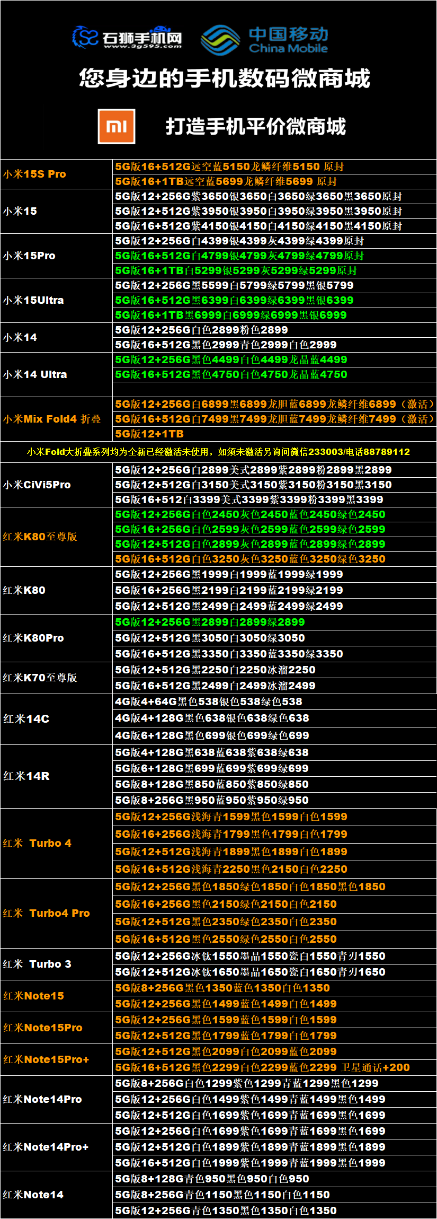
Task: Click the orange Xiaomi MI logo
Action: click(117, 126)
